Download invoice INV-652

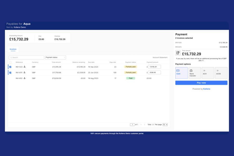pos(24,78)
